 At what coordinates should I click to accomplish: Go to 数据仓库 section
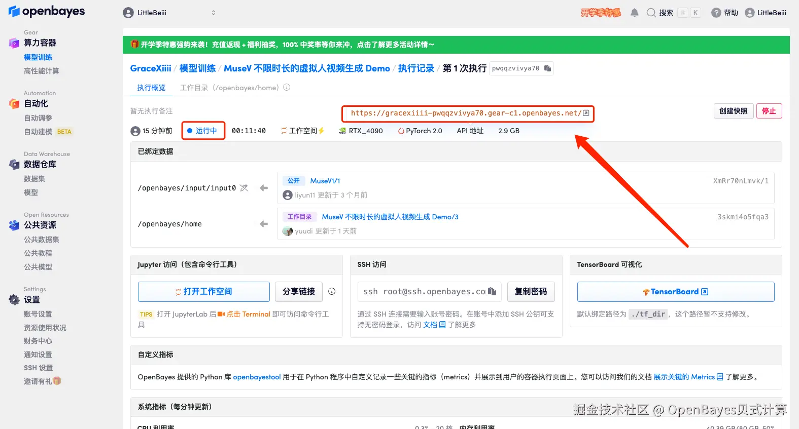40,165
